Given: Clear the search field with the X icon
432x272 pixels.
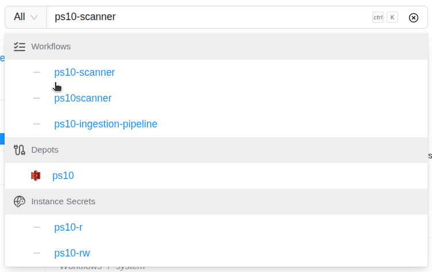Looking at the screenshot, I should coord(414,17).
